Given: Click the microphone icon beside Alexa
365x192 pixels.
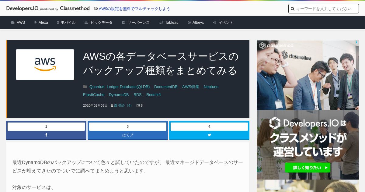Looking at the screenshot, I should 35,23.
